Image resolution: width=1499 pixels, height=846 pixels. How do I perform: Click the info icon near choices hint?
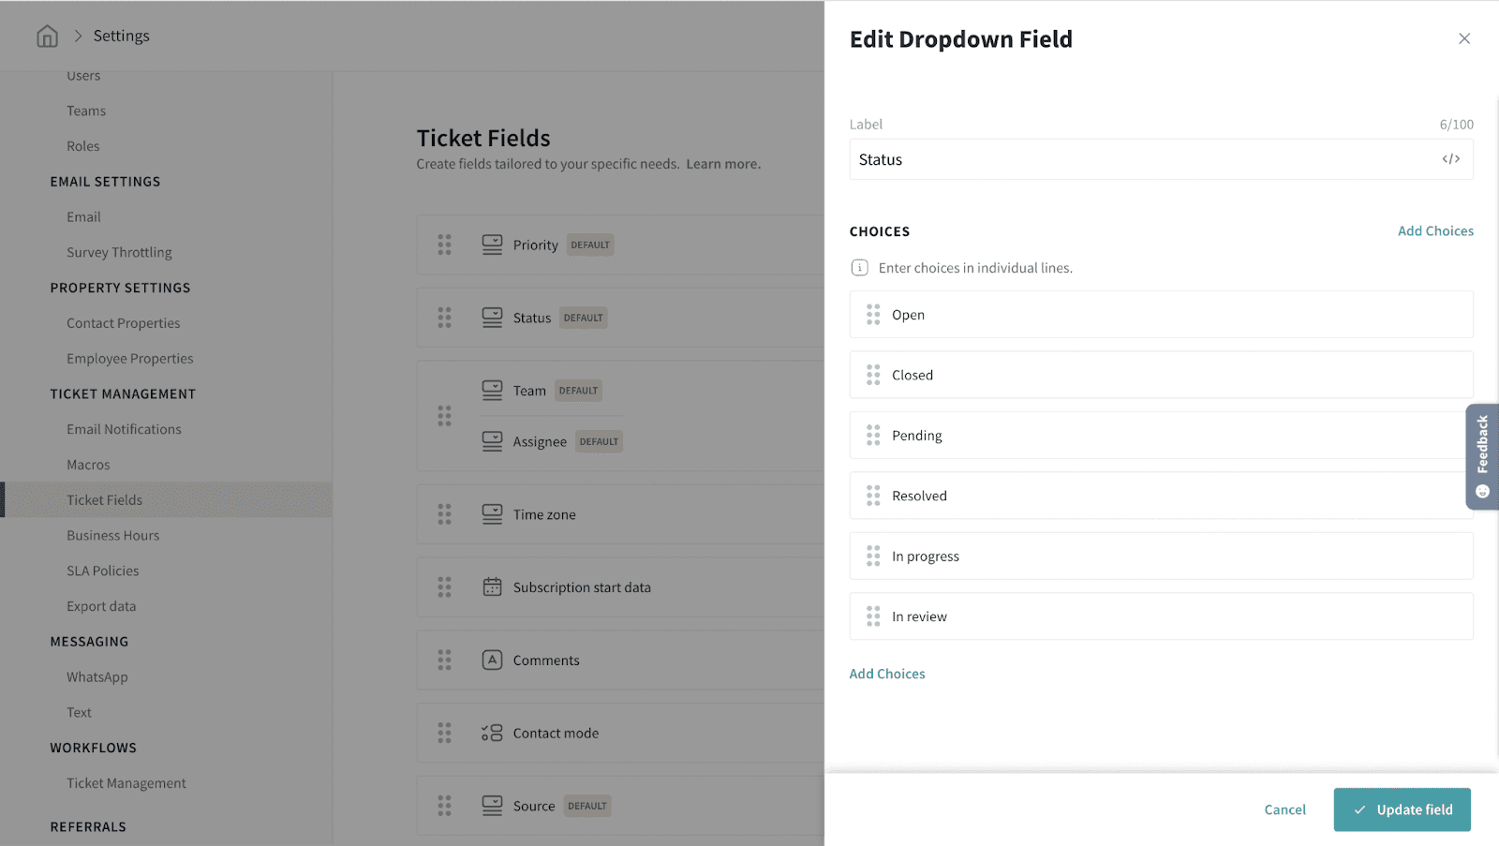(859, 268)
